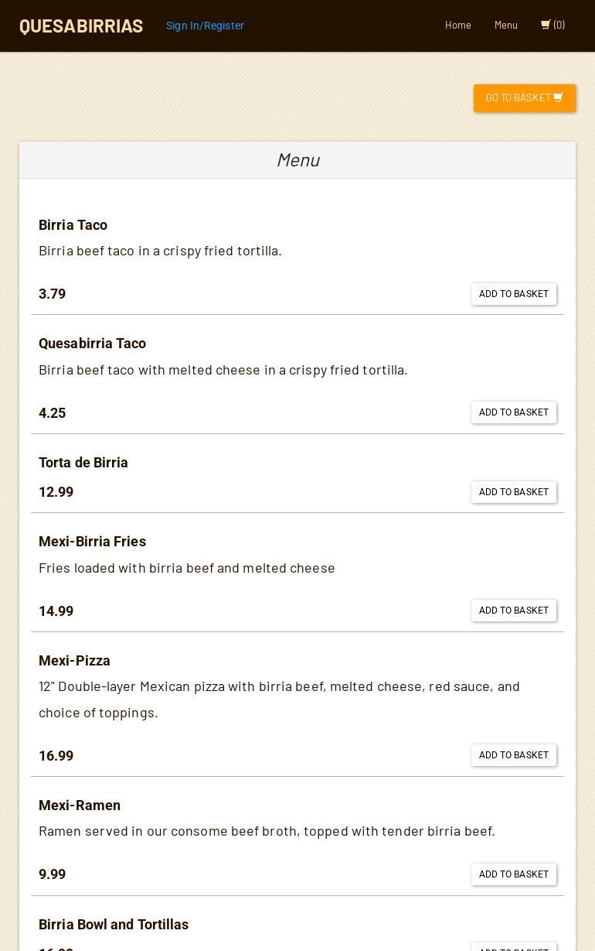The width and height of the screenshot is (595, 951).
Task: Open the Menu nav item
Action: (x=506, y=26)
